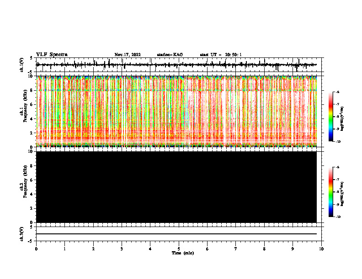Click the "4" tick on the time axis
362x279 pixels.
150,249
